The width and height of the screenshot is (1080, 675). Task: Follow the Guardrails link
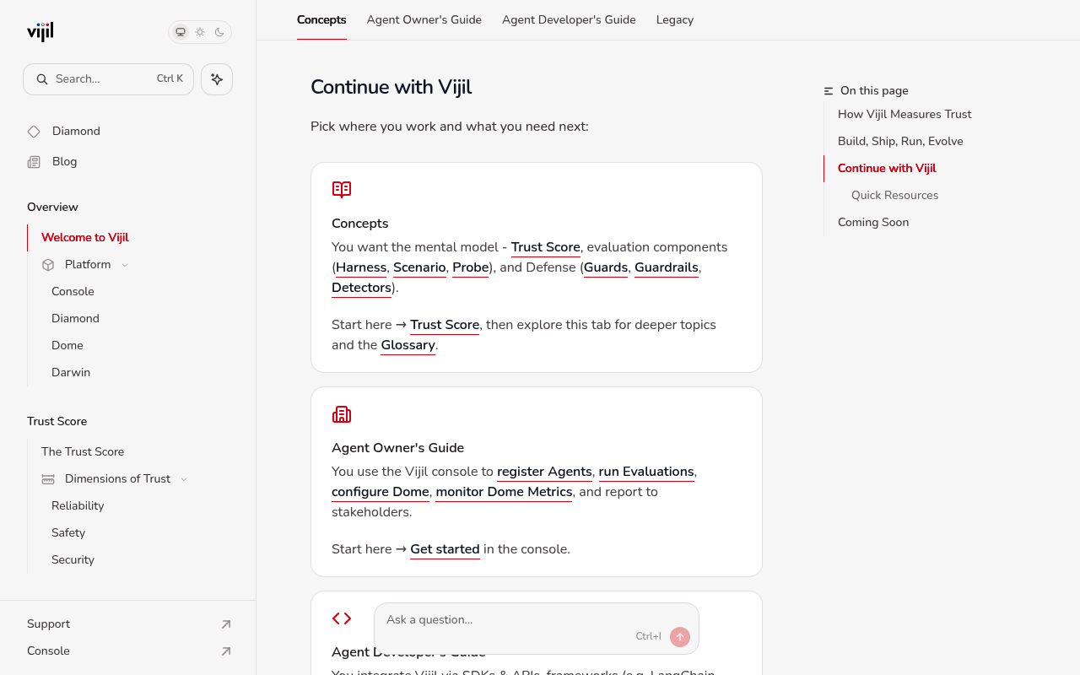click(x=667, y=267)
